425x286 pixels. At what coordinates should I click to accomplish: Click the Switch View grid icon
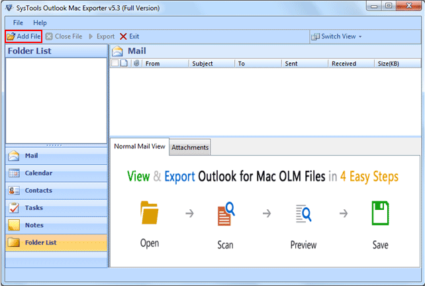315,36
